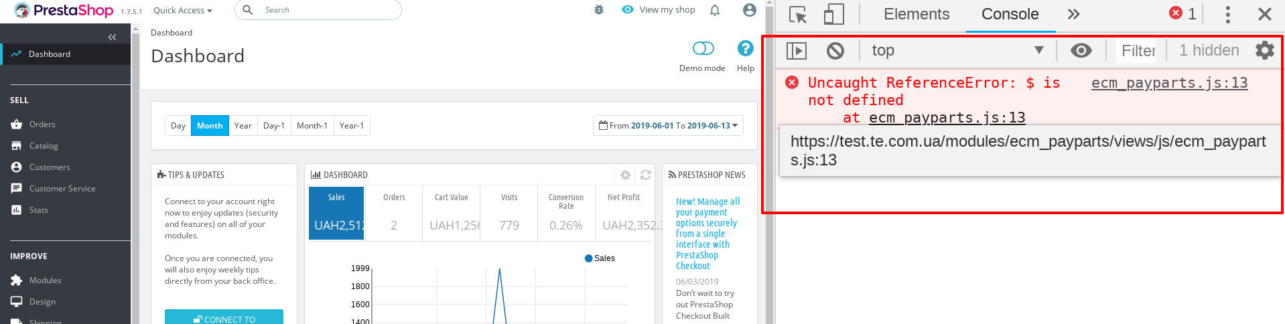Select the Conversion Rate metric tile
The image size is (1285, 324).
pyautogui.click(x=566, y=213)
